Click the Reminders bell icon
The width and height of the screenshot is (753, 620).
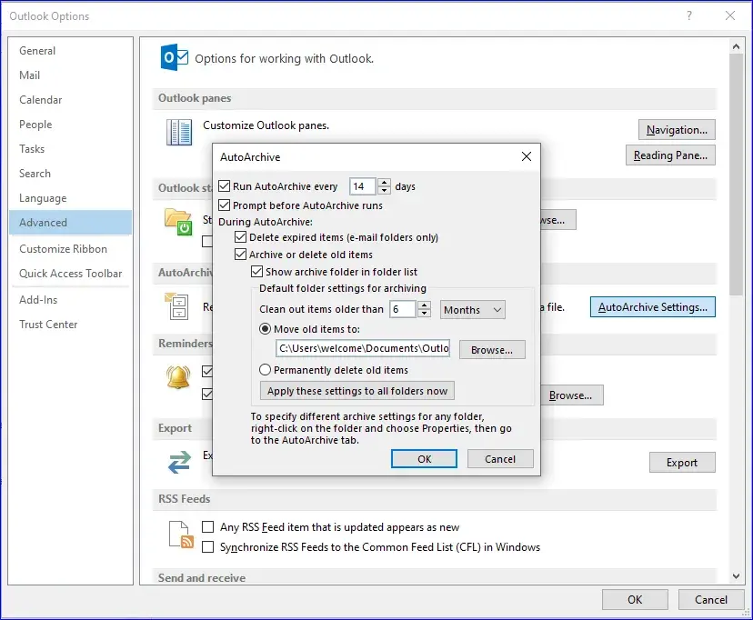tap(178, 377)
